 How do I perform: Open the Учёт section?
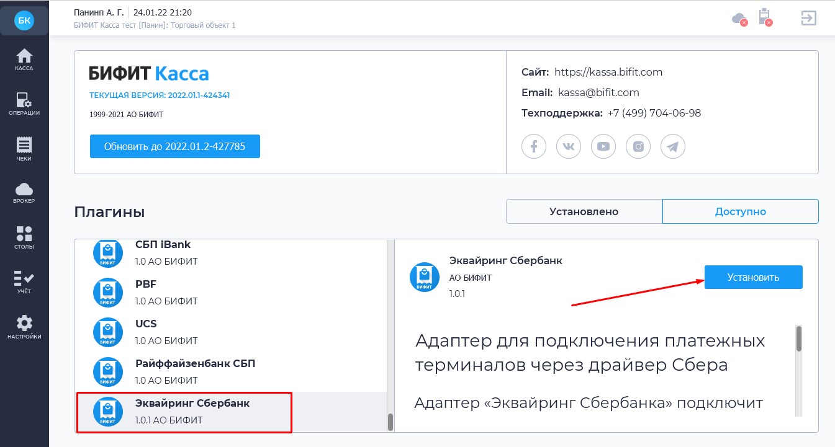(24, 282)
